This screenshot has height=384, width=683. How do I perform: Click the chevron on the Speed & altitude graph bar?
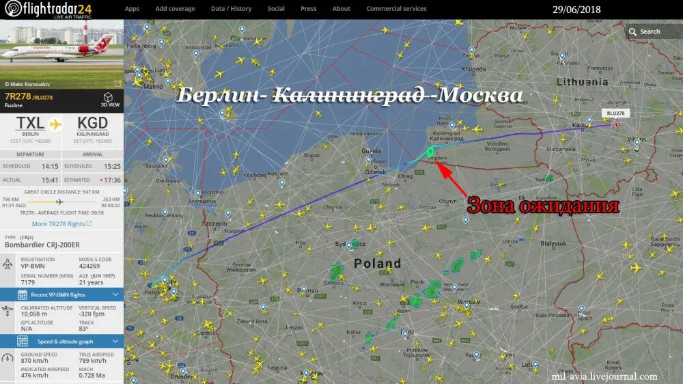pyautogui.click(x=115, y=341)
